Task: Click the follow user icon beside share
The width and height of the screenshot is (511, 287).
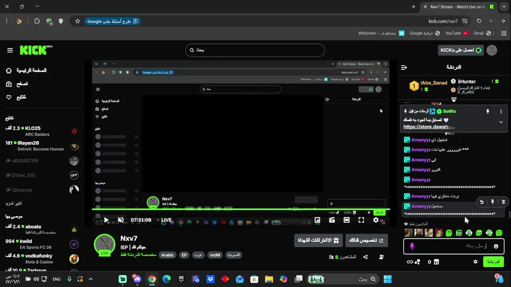Action: (x=382, y=257)
